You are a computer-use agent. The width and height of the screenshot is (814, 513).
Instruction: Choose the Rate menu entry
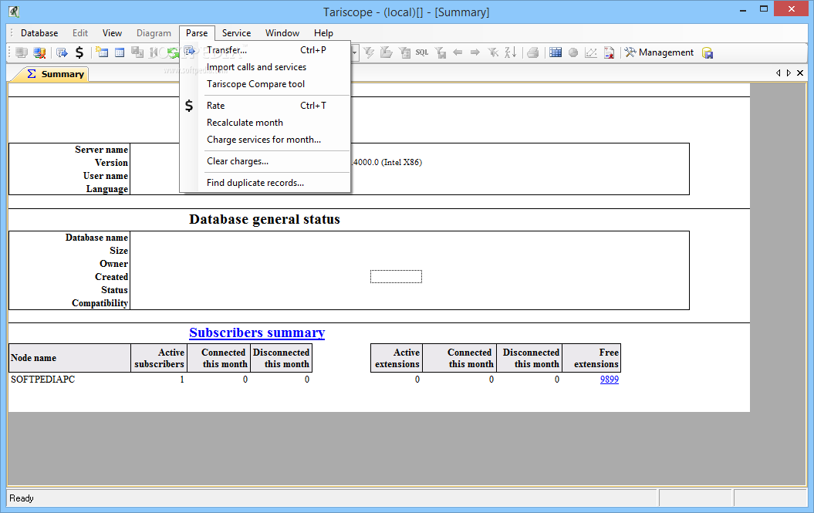coord(265,106)
